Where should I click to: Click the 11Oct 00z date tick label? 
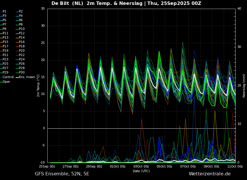(x=235, y=166)
